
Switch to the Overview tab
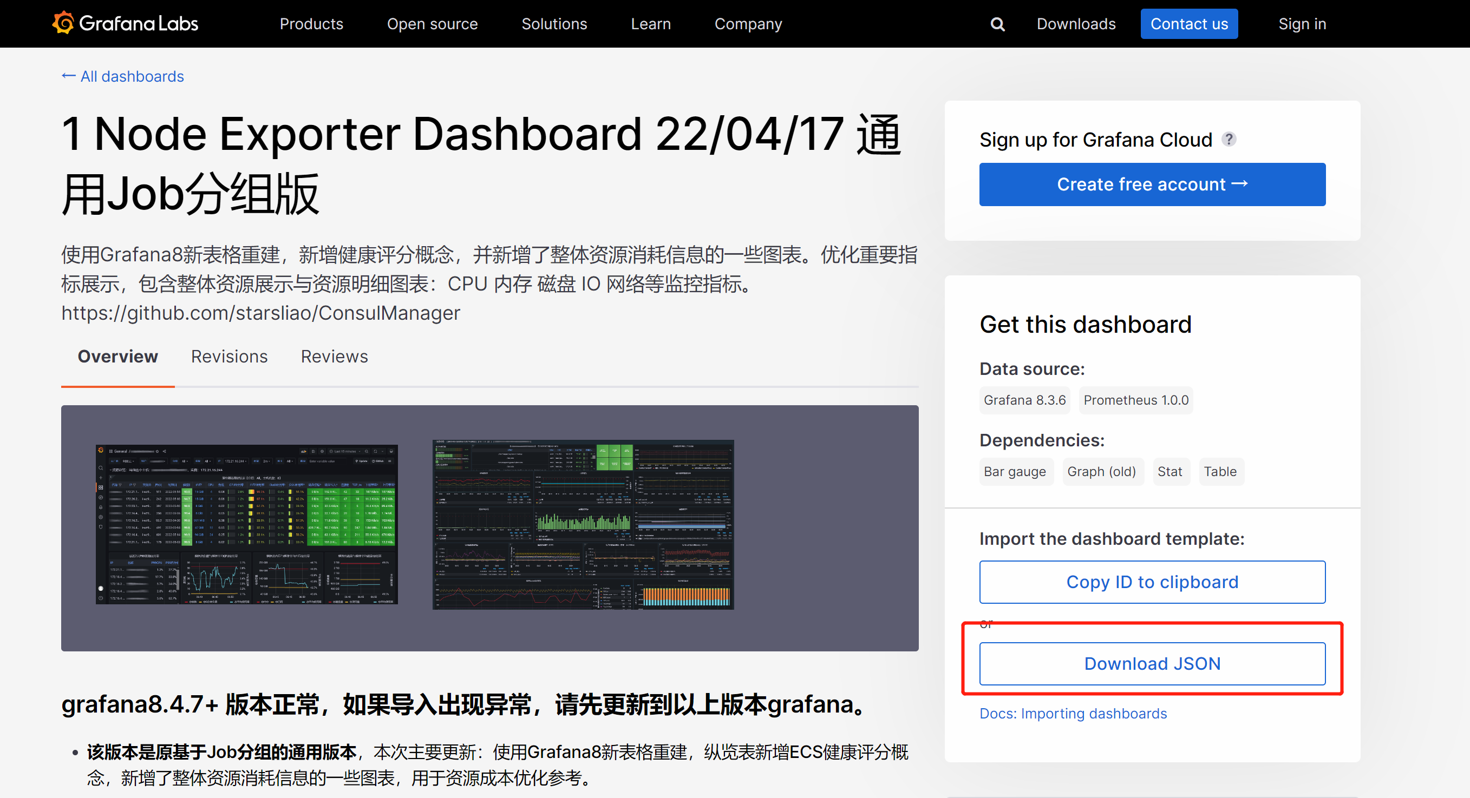(117, 357)
